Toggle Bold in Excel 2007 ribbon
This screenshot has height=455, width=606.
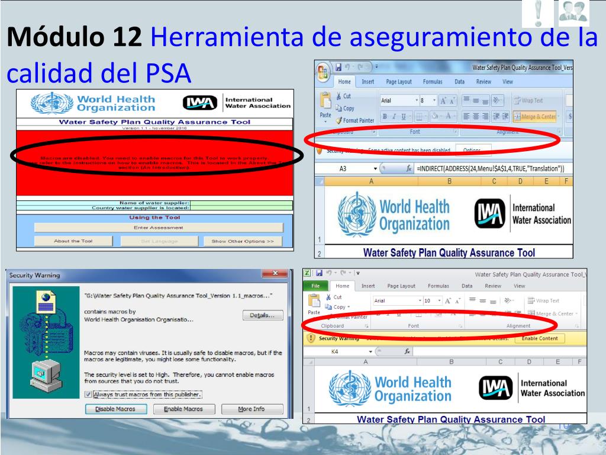pos(385,116)
